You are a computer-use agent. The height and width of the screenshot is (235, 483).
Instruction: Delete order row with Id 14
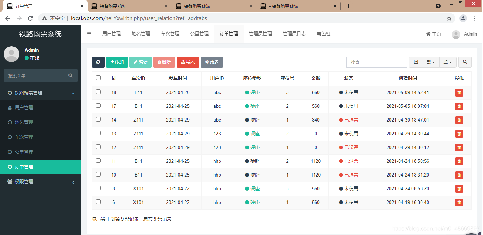(459, 120)
